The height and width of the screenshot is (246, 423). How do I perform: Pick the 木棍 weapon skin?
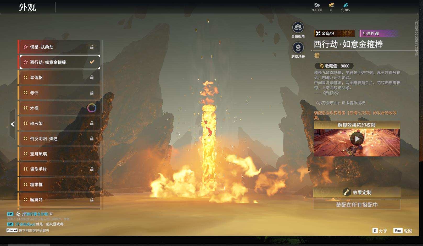(x=59, y=108)
